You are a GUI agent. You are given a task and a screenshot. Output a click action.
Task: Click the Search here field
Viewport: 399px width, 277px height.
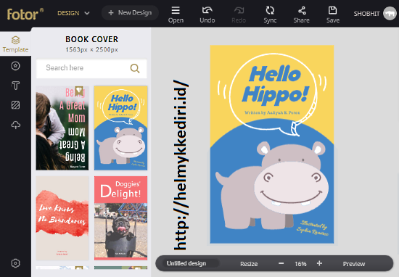91,68
